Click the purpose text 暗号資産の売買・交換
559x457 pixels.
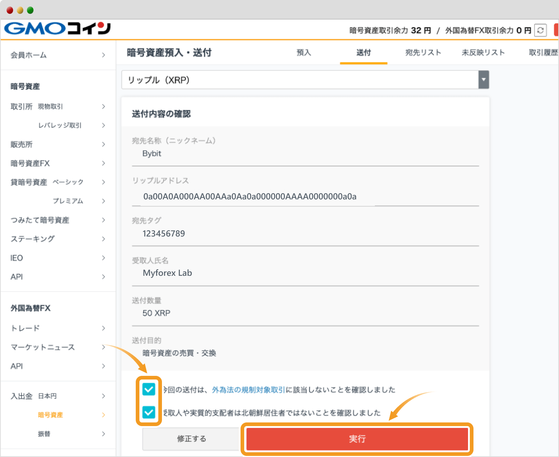tap(179, 353)
